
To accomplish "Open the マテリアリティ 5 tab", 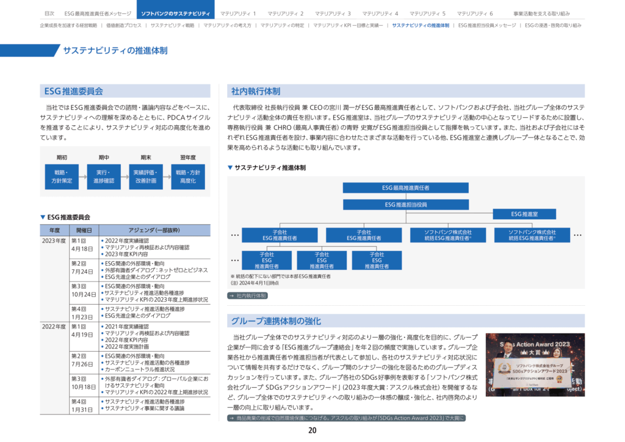I will click(428, 13).
